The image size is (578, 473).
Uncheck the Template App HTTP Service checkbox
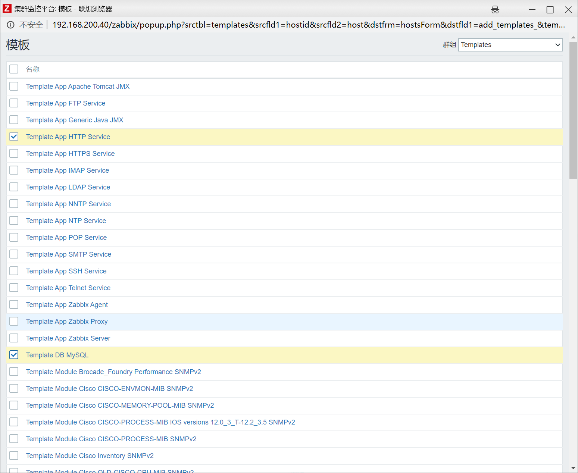tap(14, 137)
